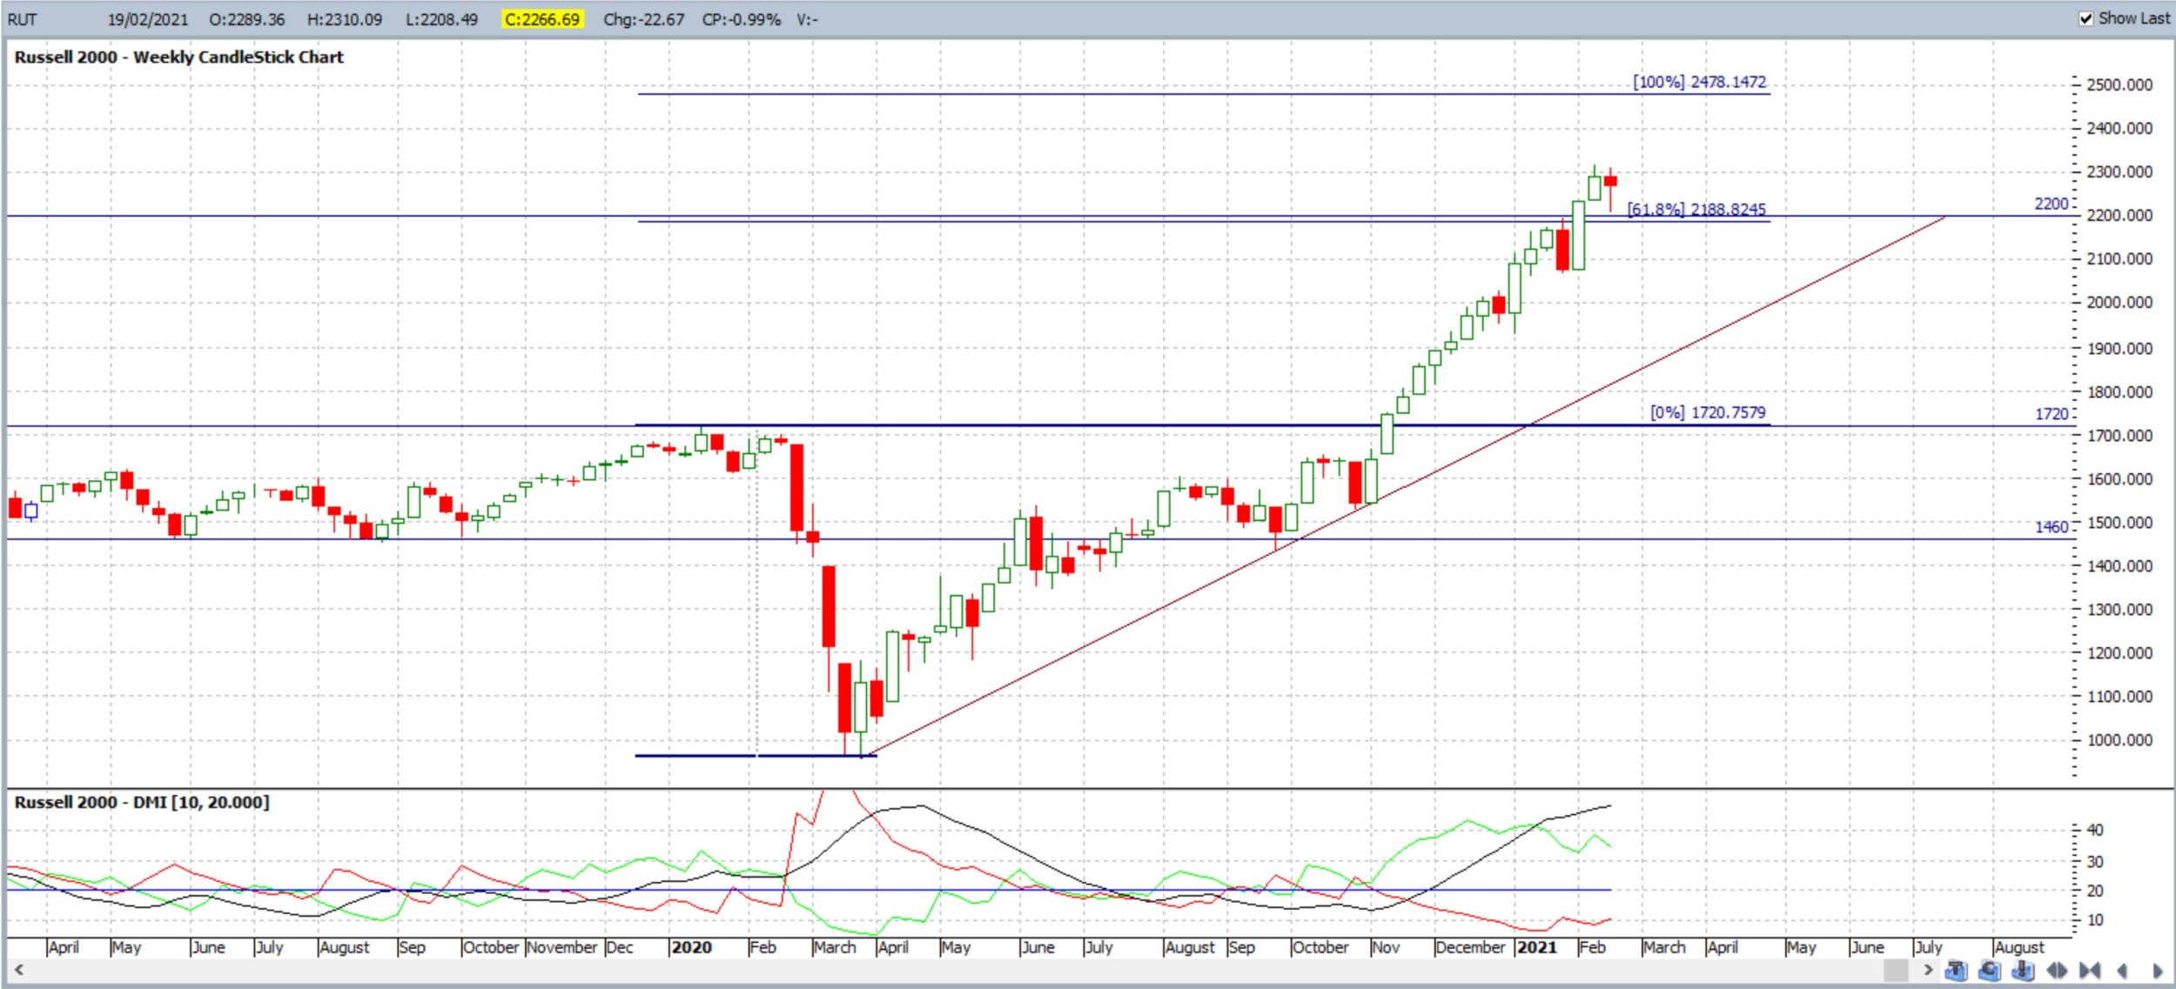Click the date 19/02/2021 in the header

148,19
